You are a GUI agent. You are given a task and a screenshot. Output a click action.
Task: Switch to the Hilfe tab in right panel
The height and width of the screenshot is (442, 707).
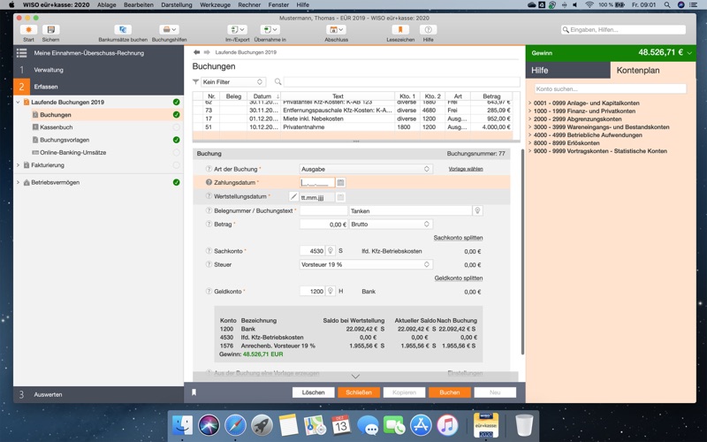[x=567, y=71]
